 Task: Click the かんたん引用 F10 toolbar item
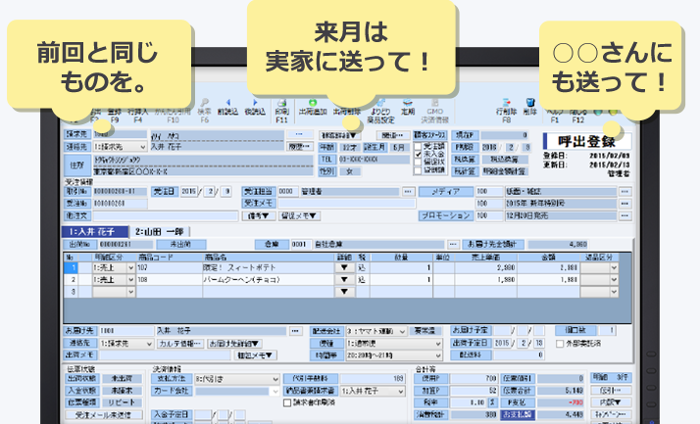click(173, 116)
